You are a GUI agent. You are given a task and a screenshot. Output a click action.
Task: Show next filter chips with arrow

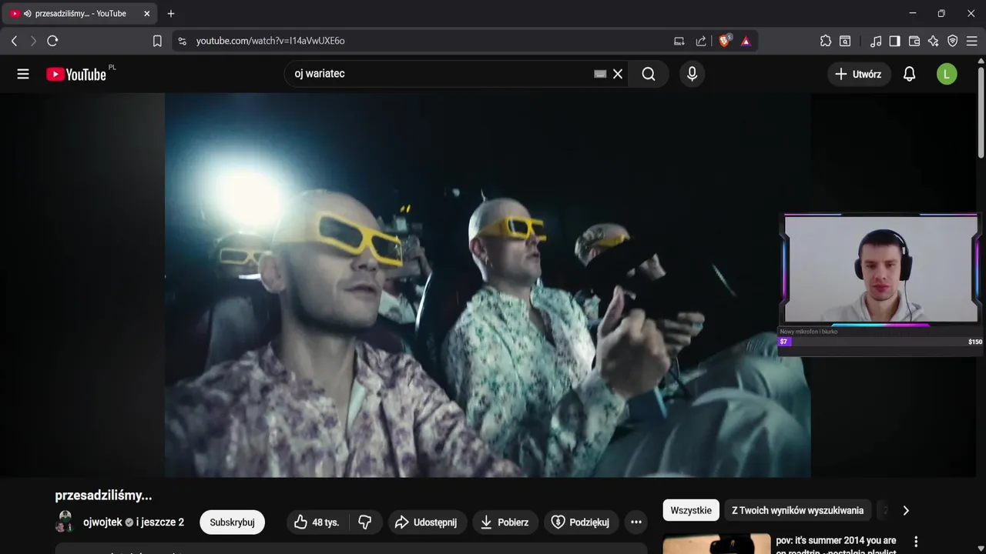(906, 510)
